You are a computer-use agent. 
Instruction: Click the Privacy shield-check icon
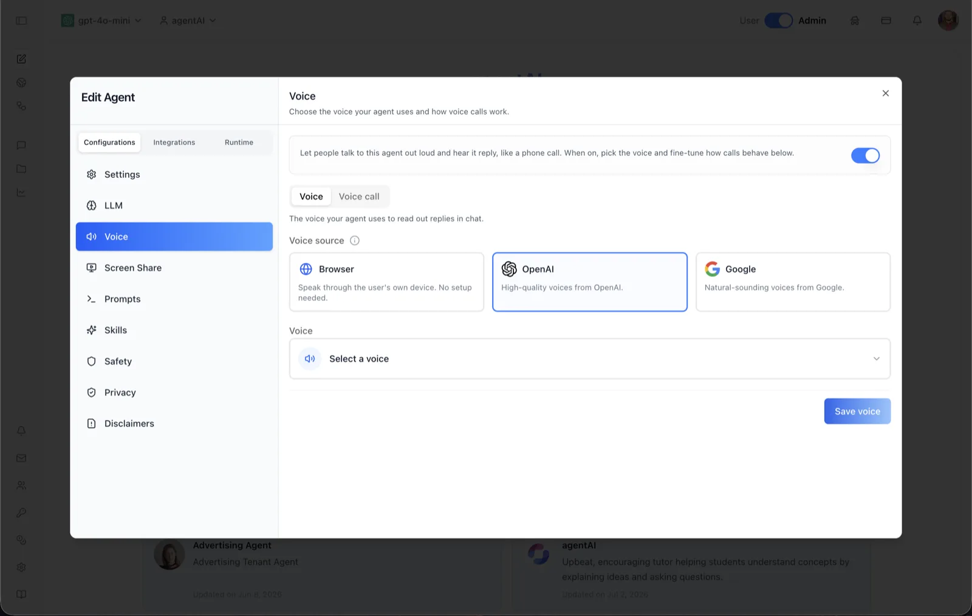92,393
